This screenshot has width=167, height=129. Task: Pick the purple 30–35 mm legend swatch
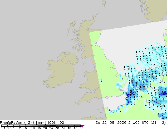click(59, 126)
